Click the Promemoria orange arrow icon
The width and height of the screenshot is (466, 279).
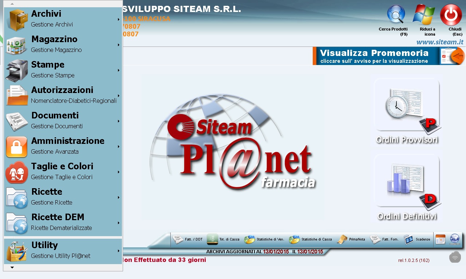(x=457, y=56)
